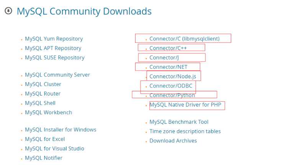
Task: Open the MySQL for Excel link
Action: coord(45,139)
